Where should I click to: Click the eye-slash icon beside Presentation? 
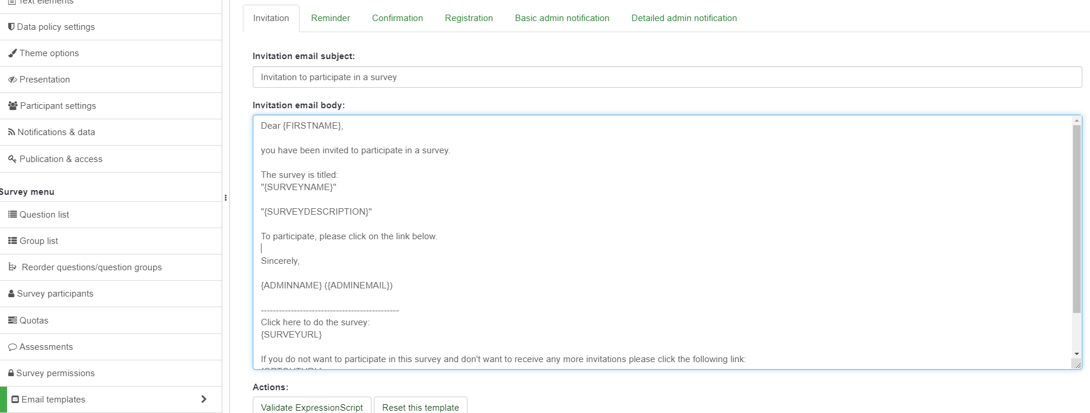click(x=12, y=80)
